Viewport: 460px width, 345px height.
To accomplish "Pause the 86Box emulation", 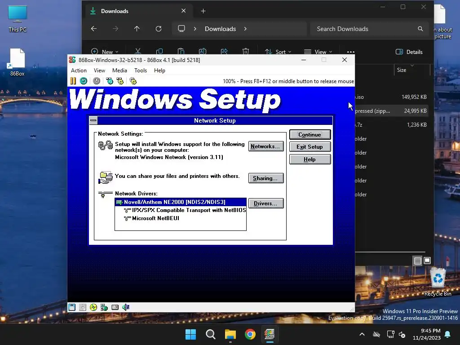I will point(73,81).
